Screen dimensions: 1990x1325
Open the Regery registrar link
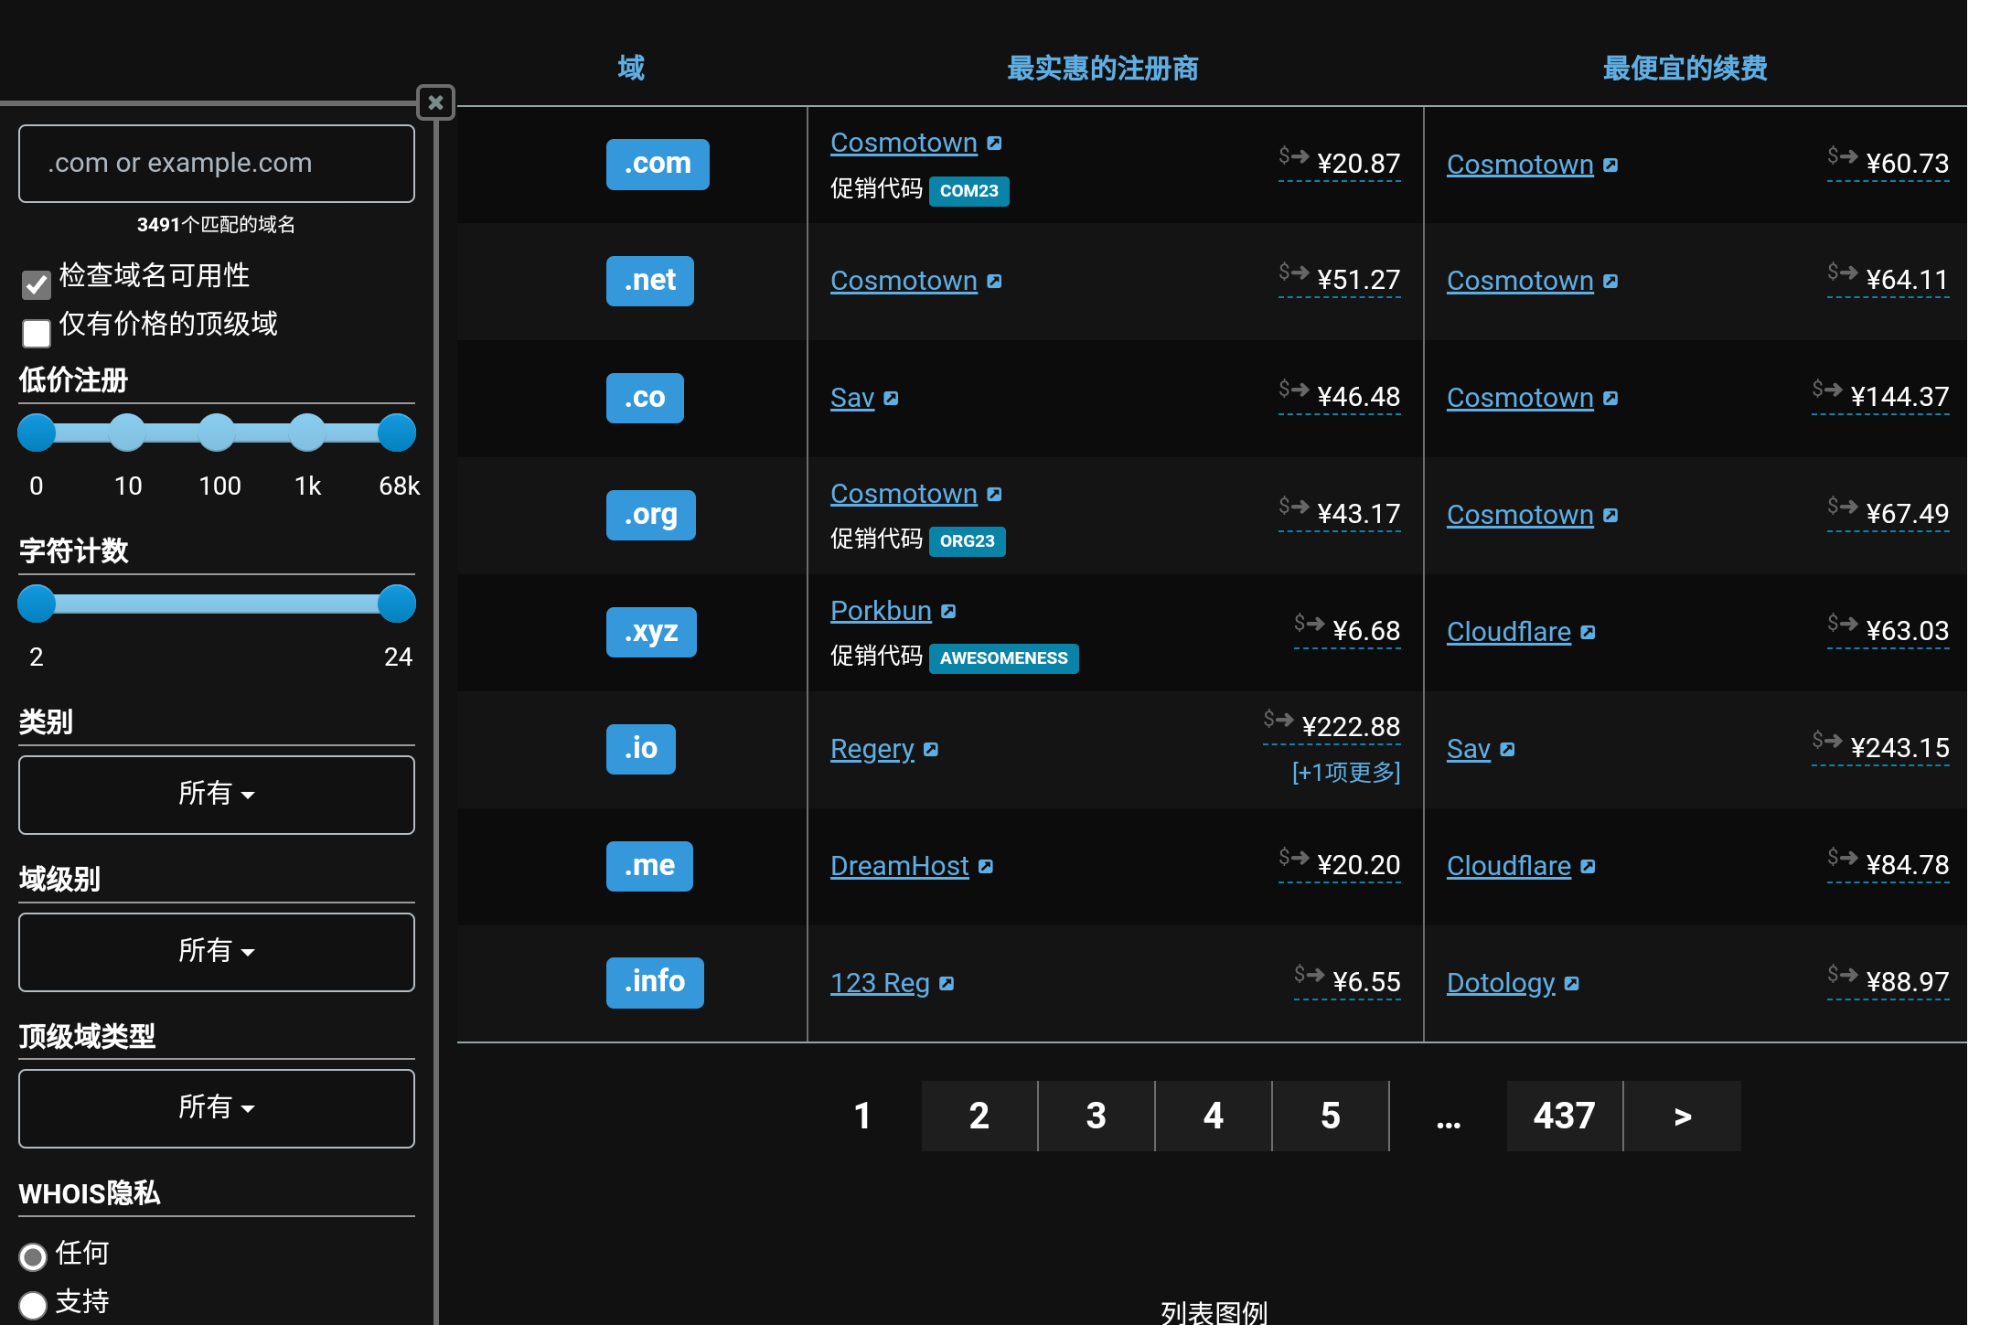coord(872,749)
